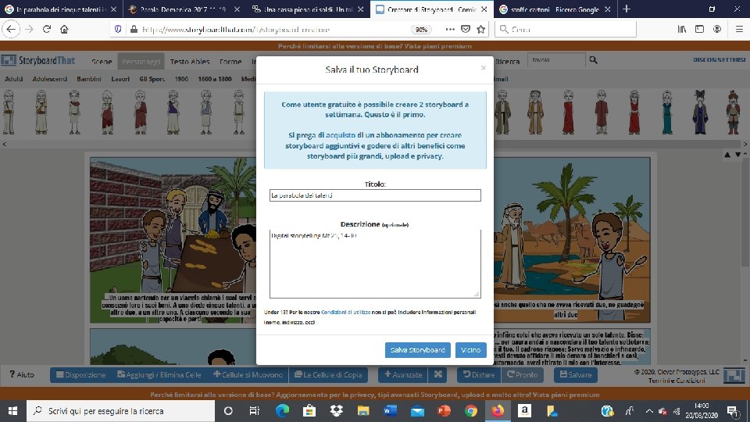Click Pronto redo button
Screen dimensions: 750x422
click(x=523, y=374)
